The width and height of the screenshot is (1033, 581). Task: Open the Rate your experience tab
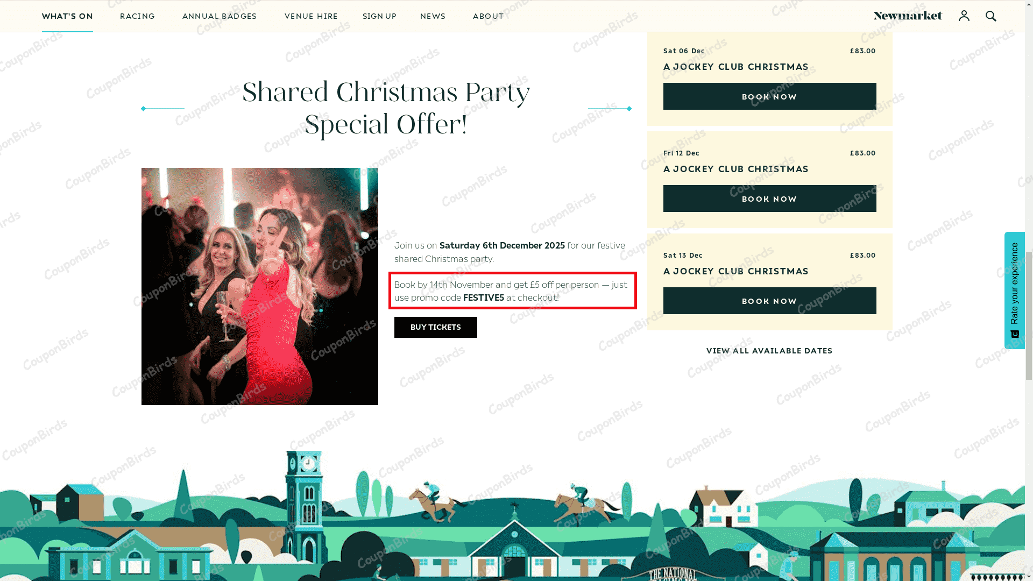click(x=1015, y=290)
